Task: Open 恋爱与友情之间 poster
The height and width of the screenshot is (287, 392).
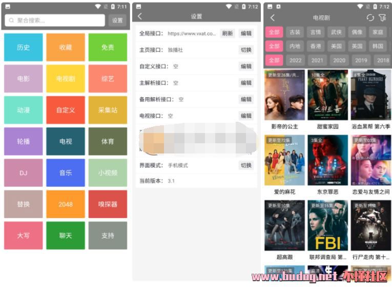Action: pos(371,160)
